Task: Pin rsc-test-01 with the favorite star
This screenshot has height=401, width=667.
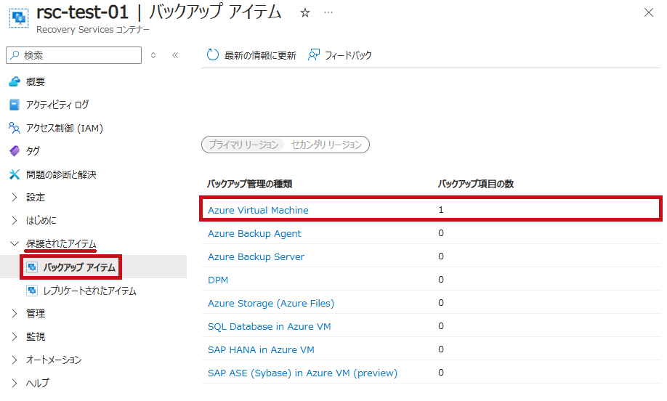Action: pyautogui.click(x=304, y=13)
